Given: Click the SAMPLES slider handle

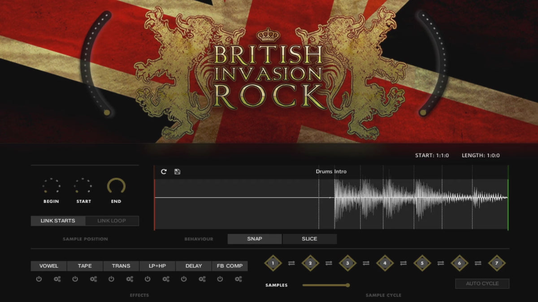Looking at the screenshot, I should [x=347, y=285].
